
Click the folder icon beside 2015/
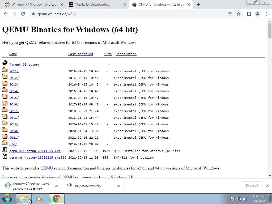5,96
